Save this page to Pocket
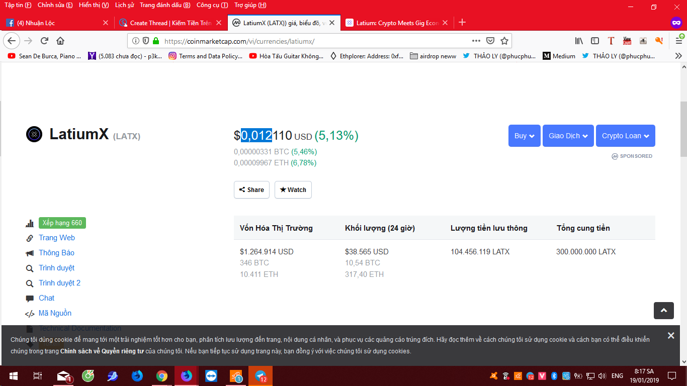Image resolution: width=687 pixels, height=386 pixels. (x=490, y=41)
